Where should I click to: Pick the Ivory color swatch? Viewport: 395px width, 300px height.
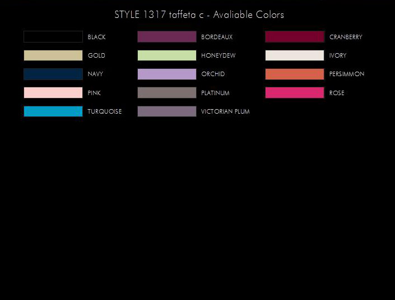[295, 55]
